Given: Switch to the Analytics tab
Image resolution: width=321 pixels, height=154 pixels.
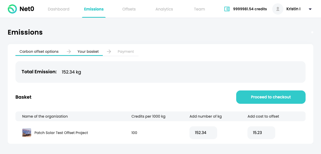Looking at the screenshot, I should pos(164,9).
